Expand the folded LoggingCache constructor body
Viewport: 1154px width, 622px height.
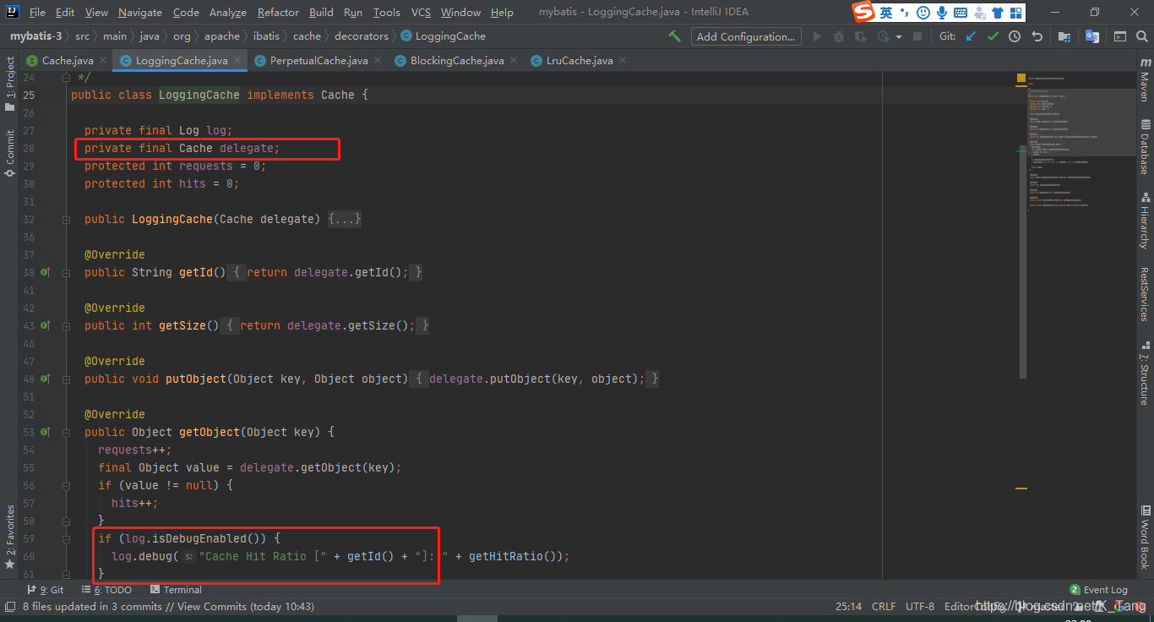(x=345, y=219)
